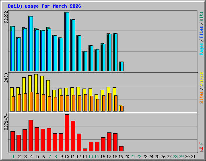This screenshot has height=161, width=206.
Task: Click green day 14 on the x-axis
Action: coord(91,157)
